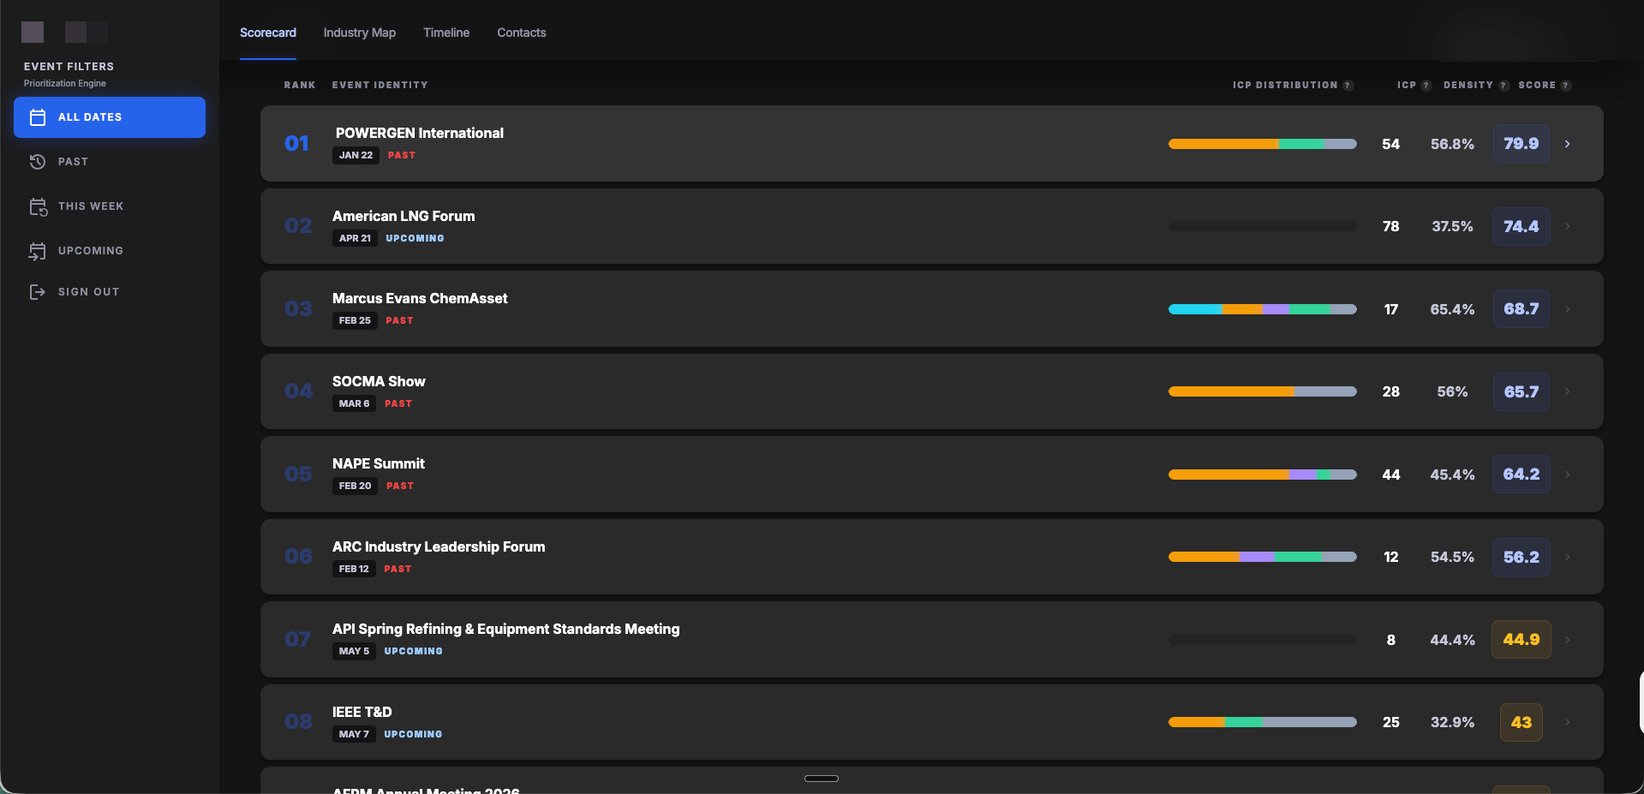Expand the Marcus Evans ChemAsset row

click(1569, 309)
